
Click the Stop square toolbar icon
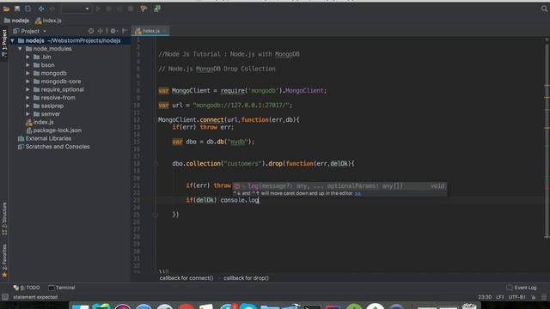(x=131, y=9)
